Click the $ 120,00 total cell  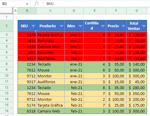(137, 35)
